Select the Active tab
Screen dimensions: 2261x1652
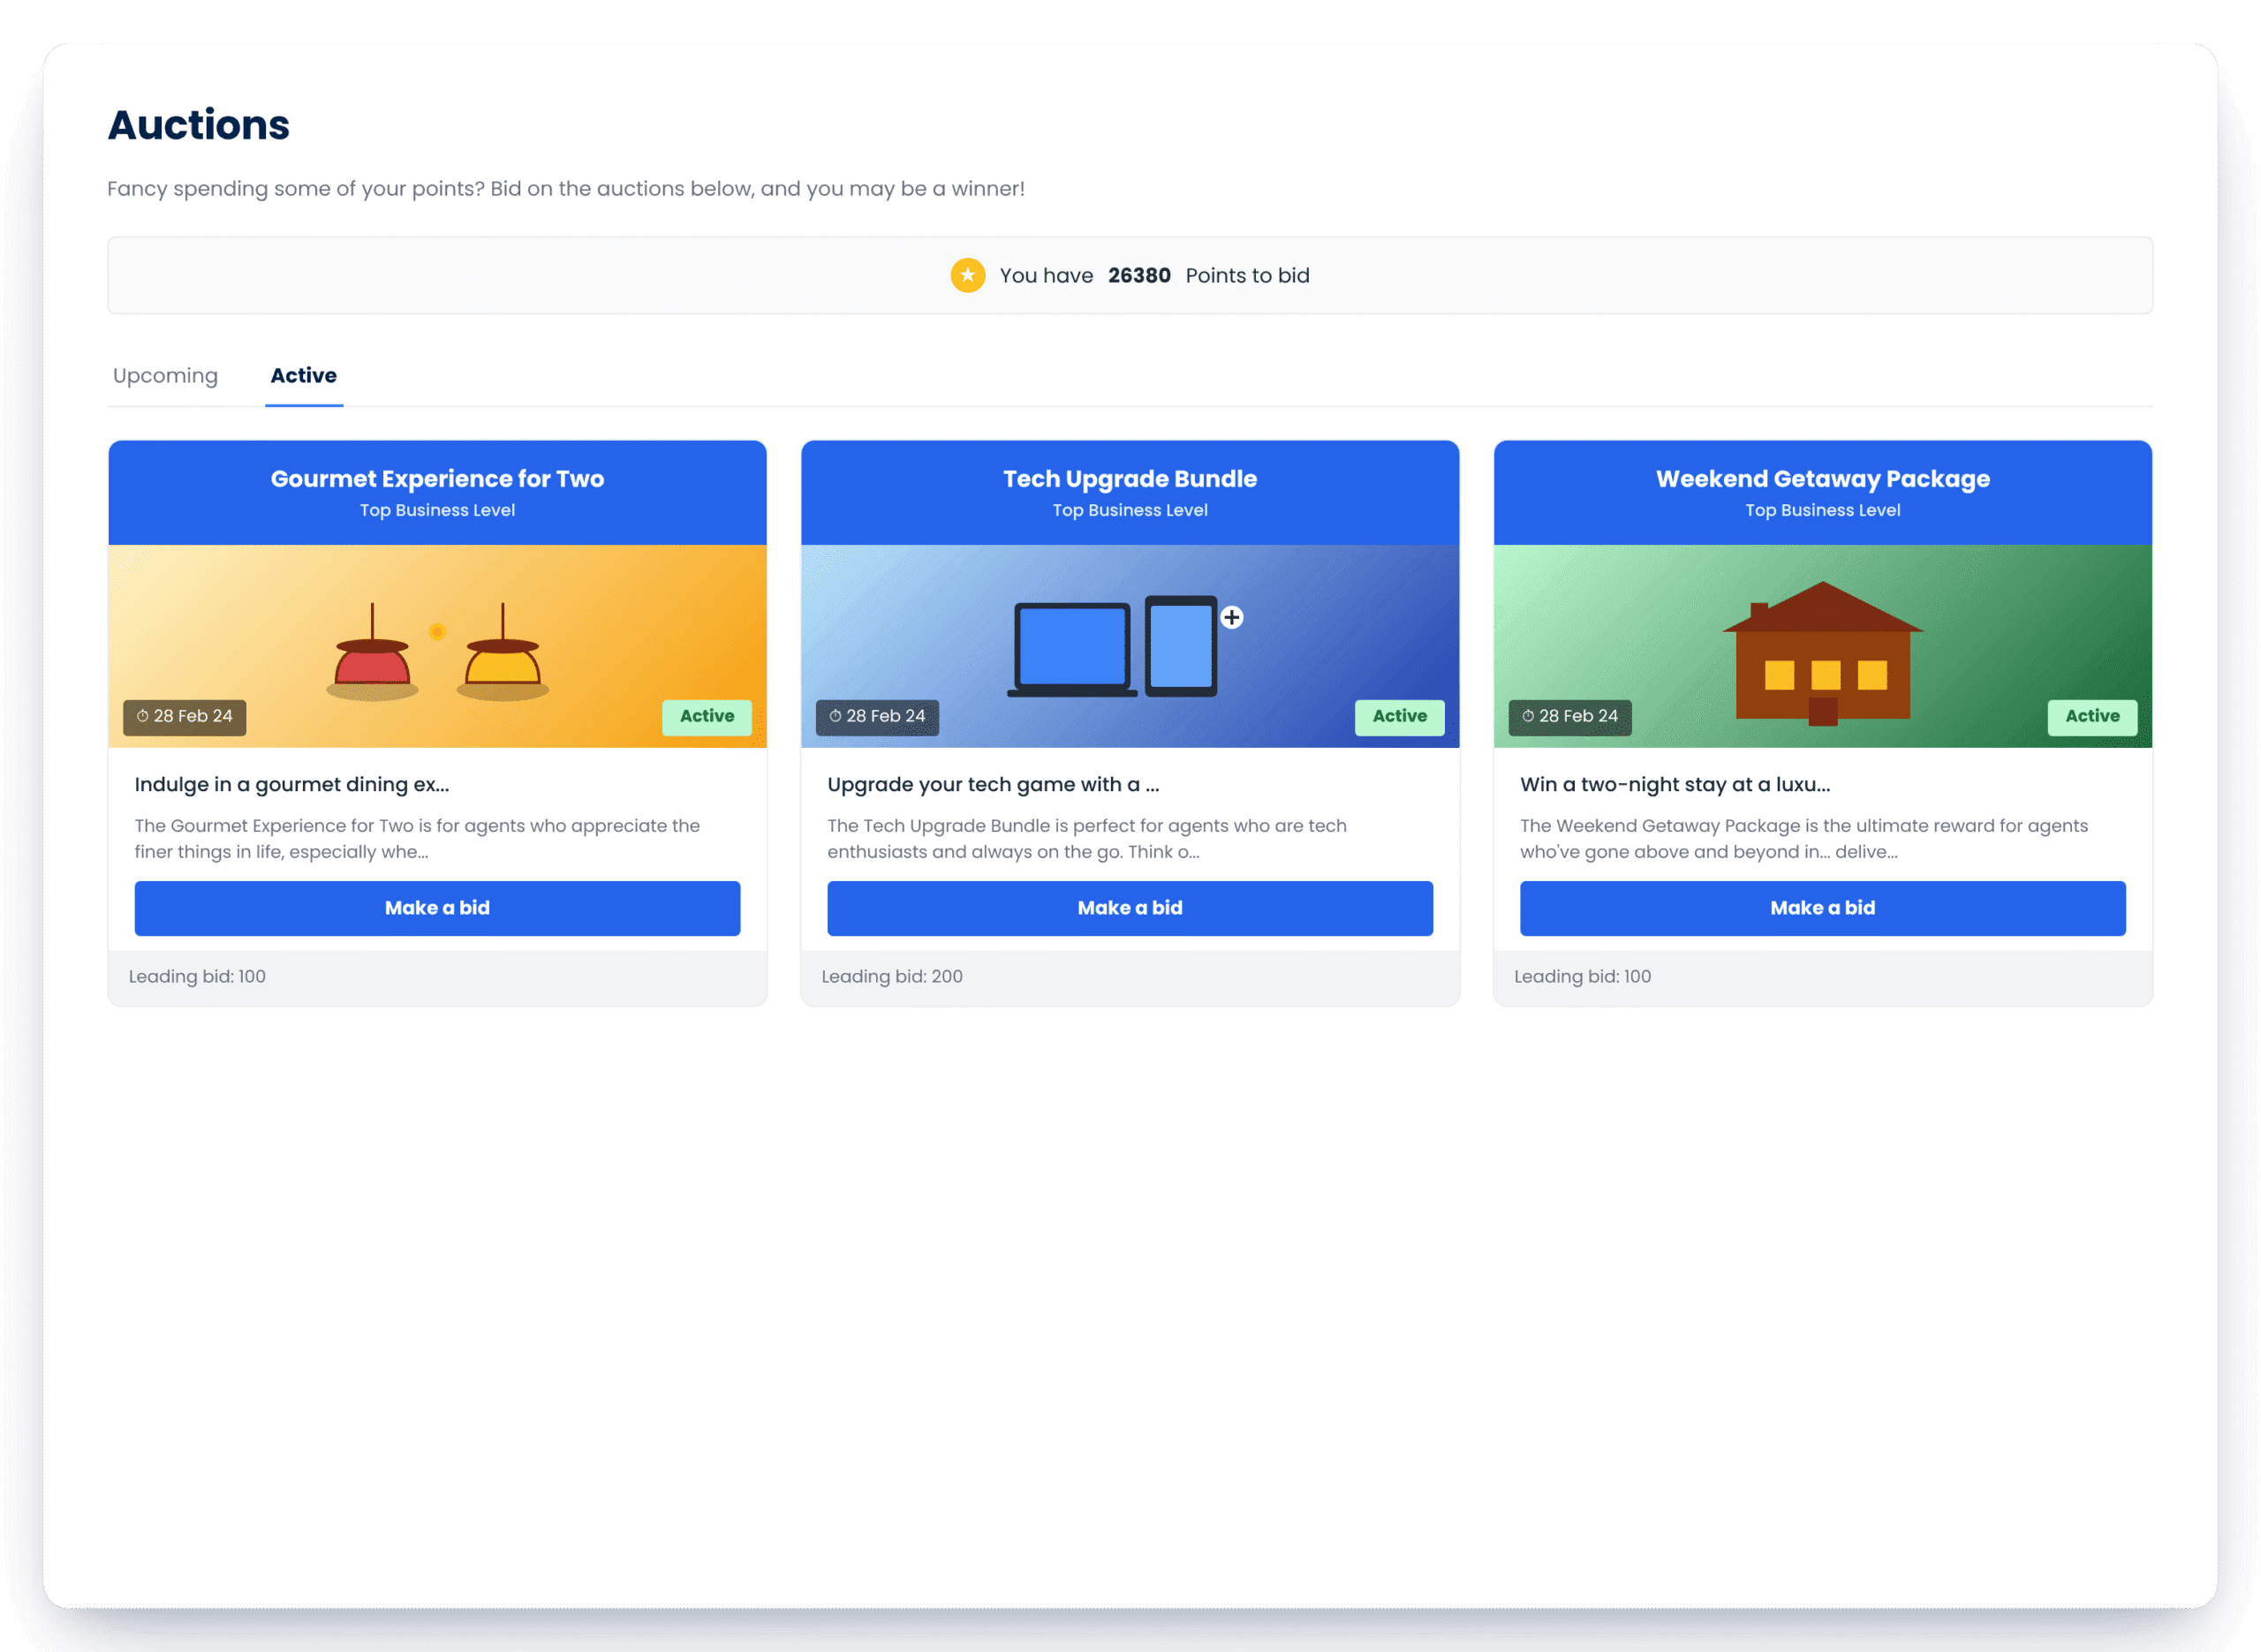point(303,375)
